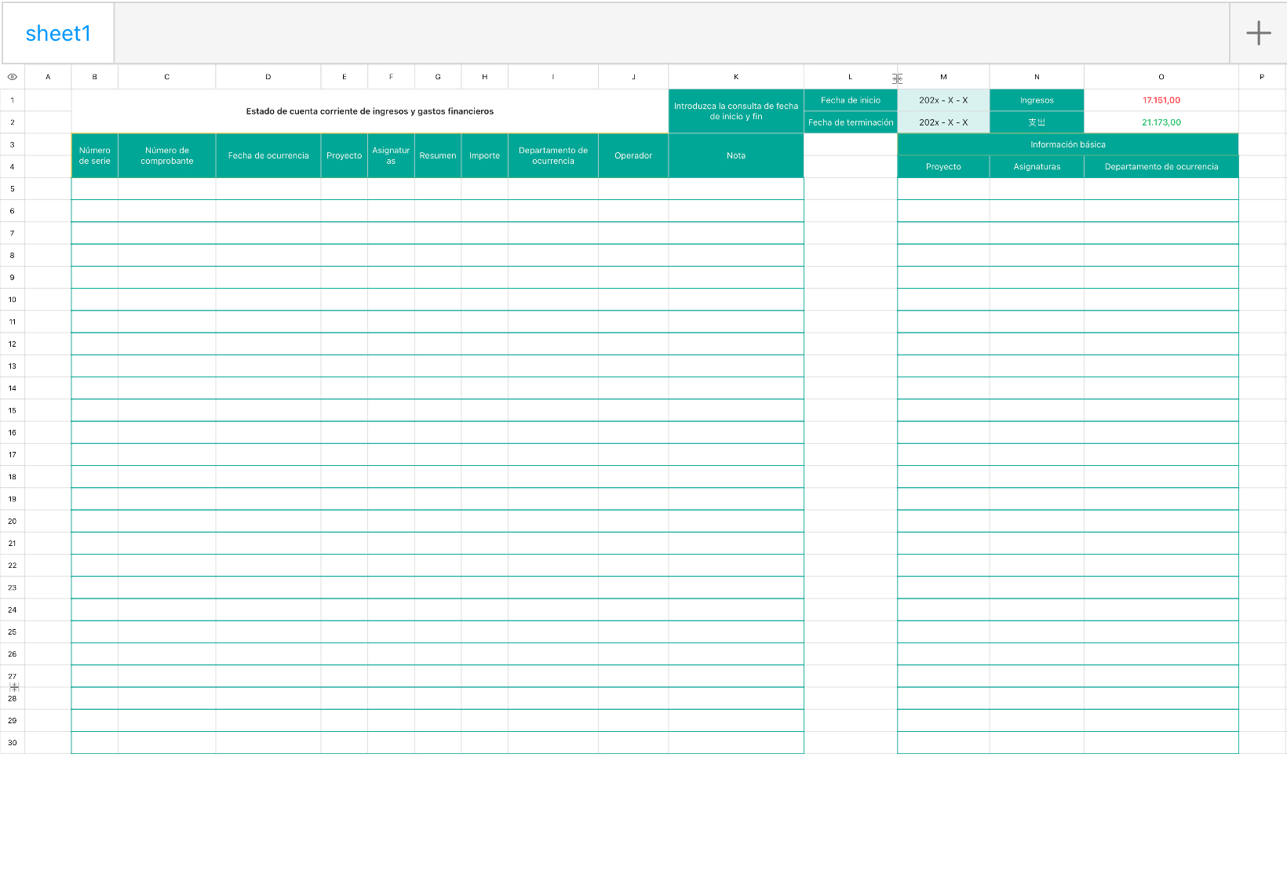The image size is (1287, 877).
Task: Toggle the eye icon in header corner
Action: pyautogui.click(x=13, y=77)
